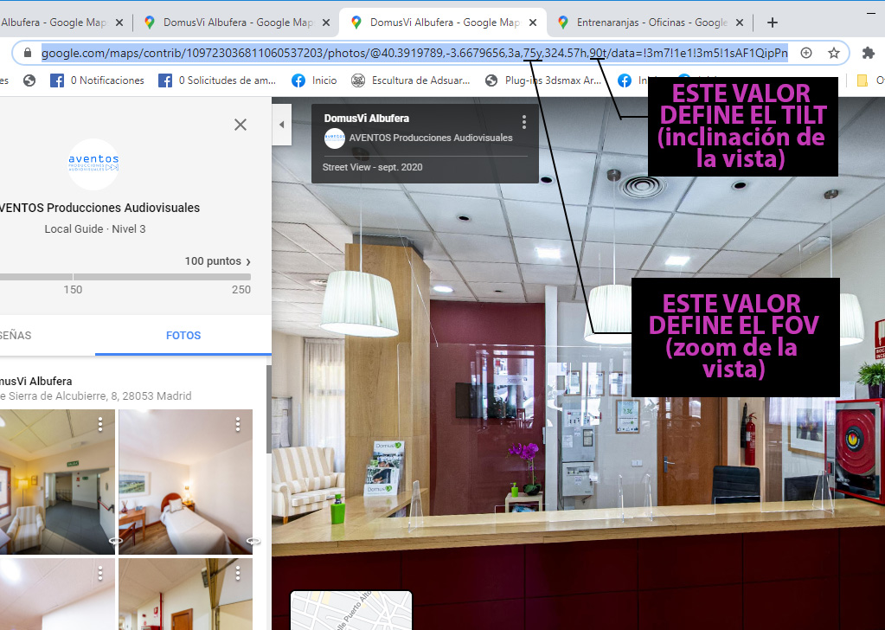Click the lock site-info icon

point(27,53)
